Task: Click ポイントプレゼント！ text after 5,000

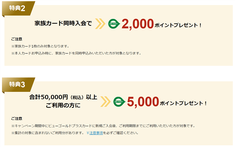Action: pos(183,103)
